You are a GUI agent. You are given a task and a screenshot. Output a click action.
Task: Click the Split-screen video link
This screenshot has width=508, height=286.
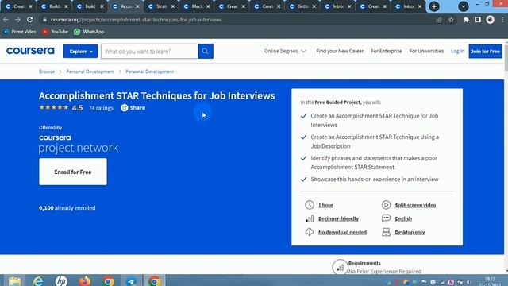[x=415, y=205]
